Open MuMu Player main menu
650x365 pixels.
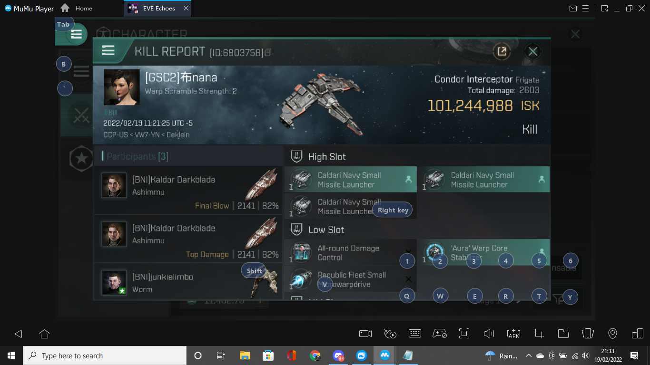click(585, 9)
